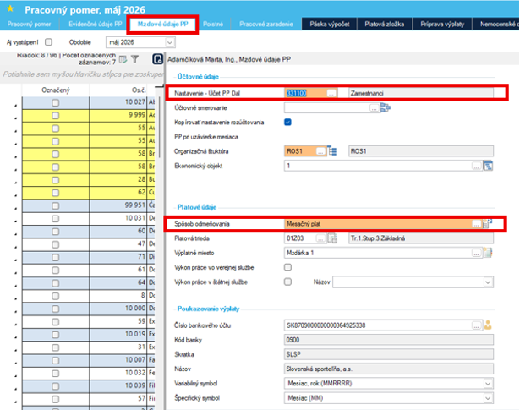This screenshot has height=410, width=520.
Task: Click the Platová trieda table icon
Action: point(332,238)
